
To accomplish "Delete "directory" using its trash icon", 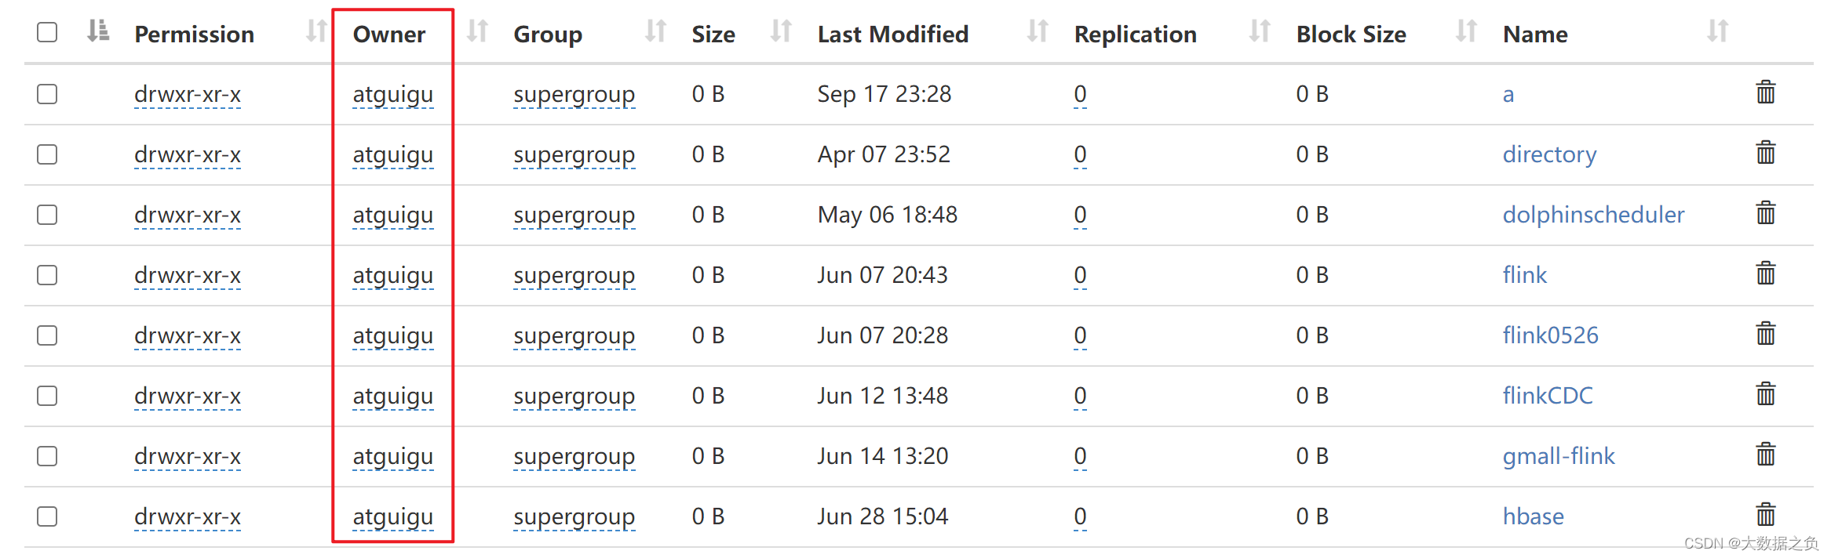I will [1764, 152].
